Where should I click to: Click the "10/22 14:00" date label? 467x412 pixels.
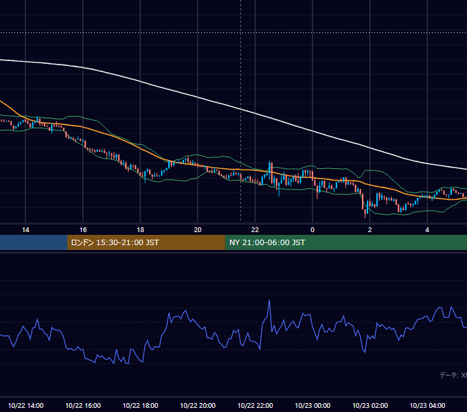25,405
